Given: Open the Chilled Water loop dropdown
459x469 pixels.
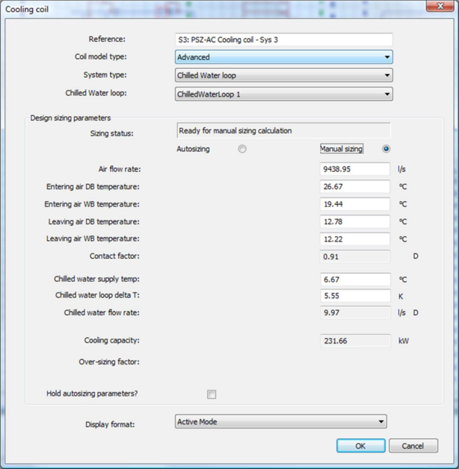Looking at the screenshot, I should point(283,94).
